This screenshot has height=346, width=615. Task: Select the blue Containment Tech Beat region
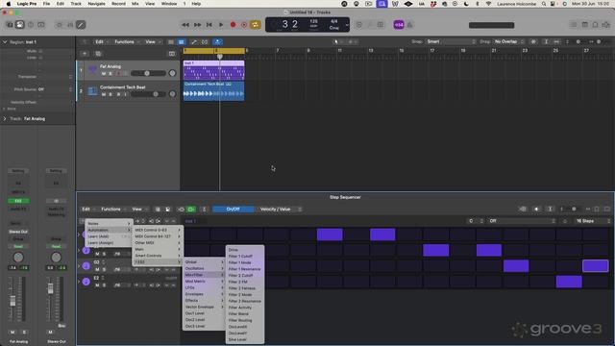213,91
